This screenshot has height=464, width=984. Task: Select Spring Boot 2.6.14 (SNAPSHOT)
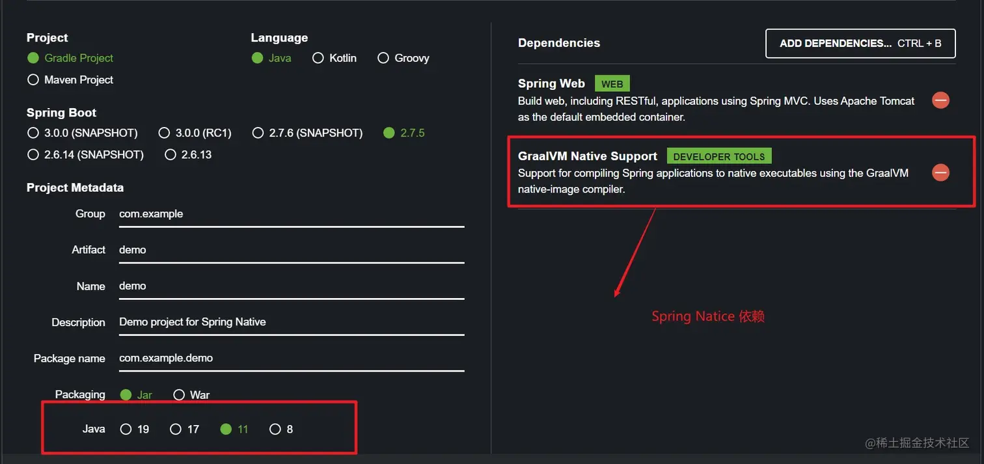[85, 155]
